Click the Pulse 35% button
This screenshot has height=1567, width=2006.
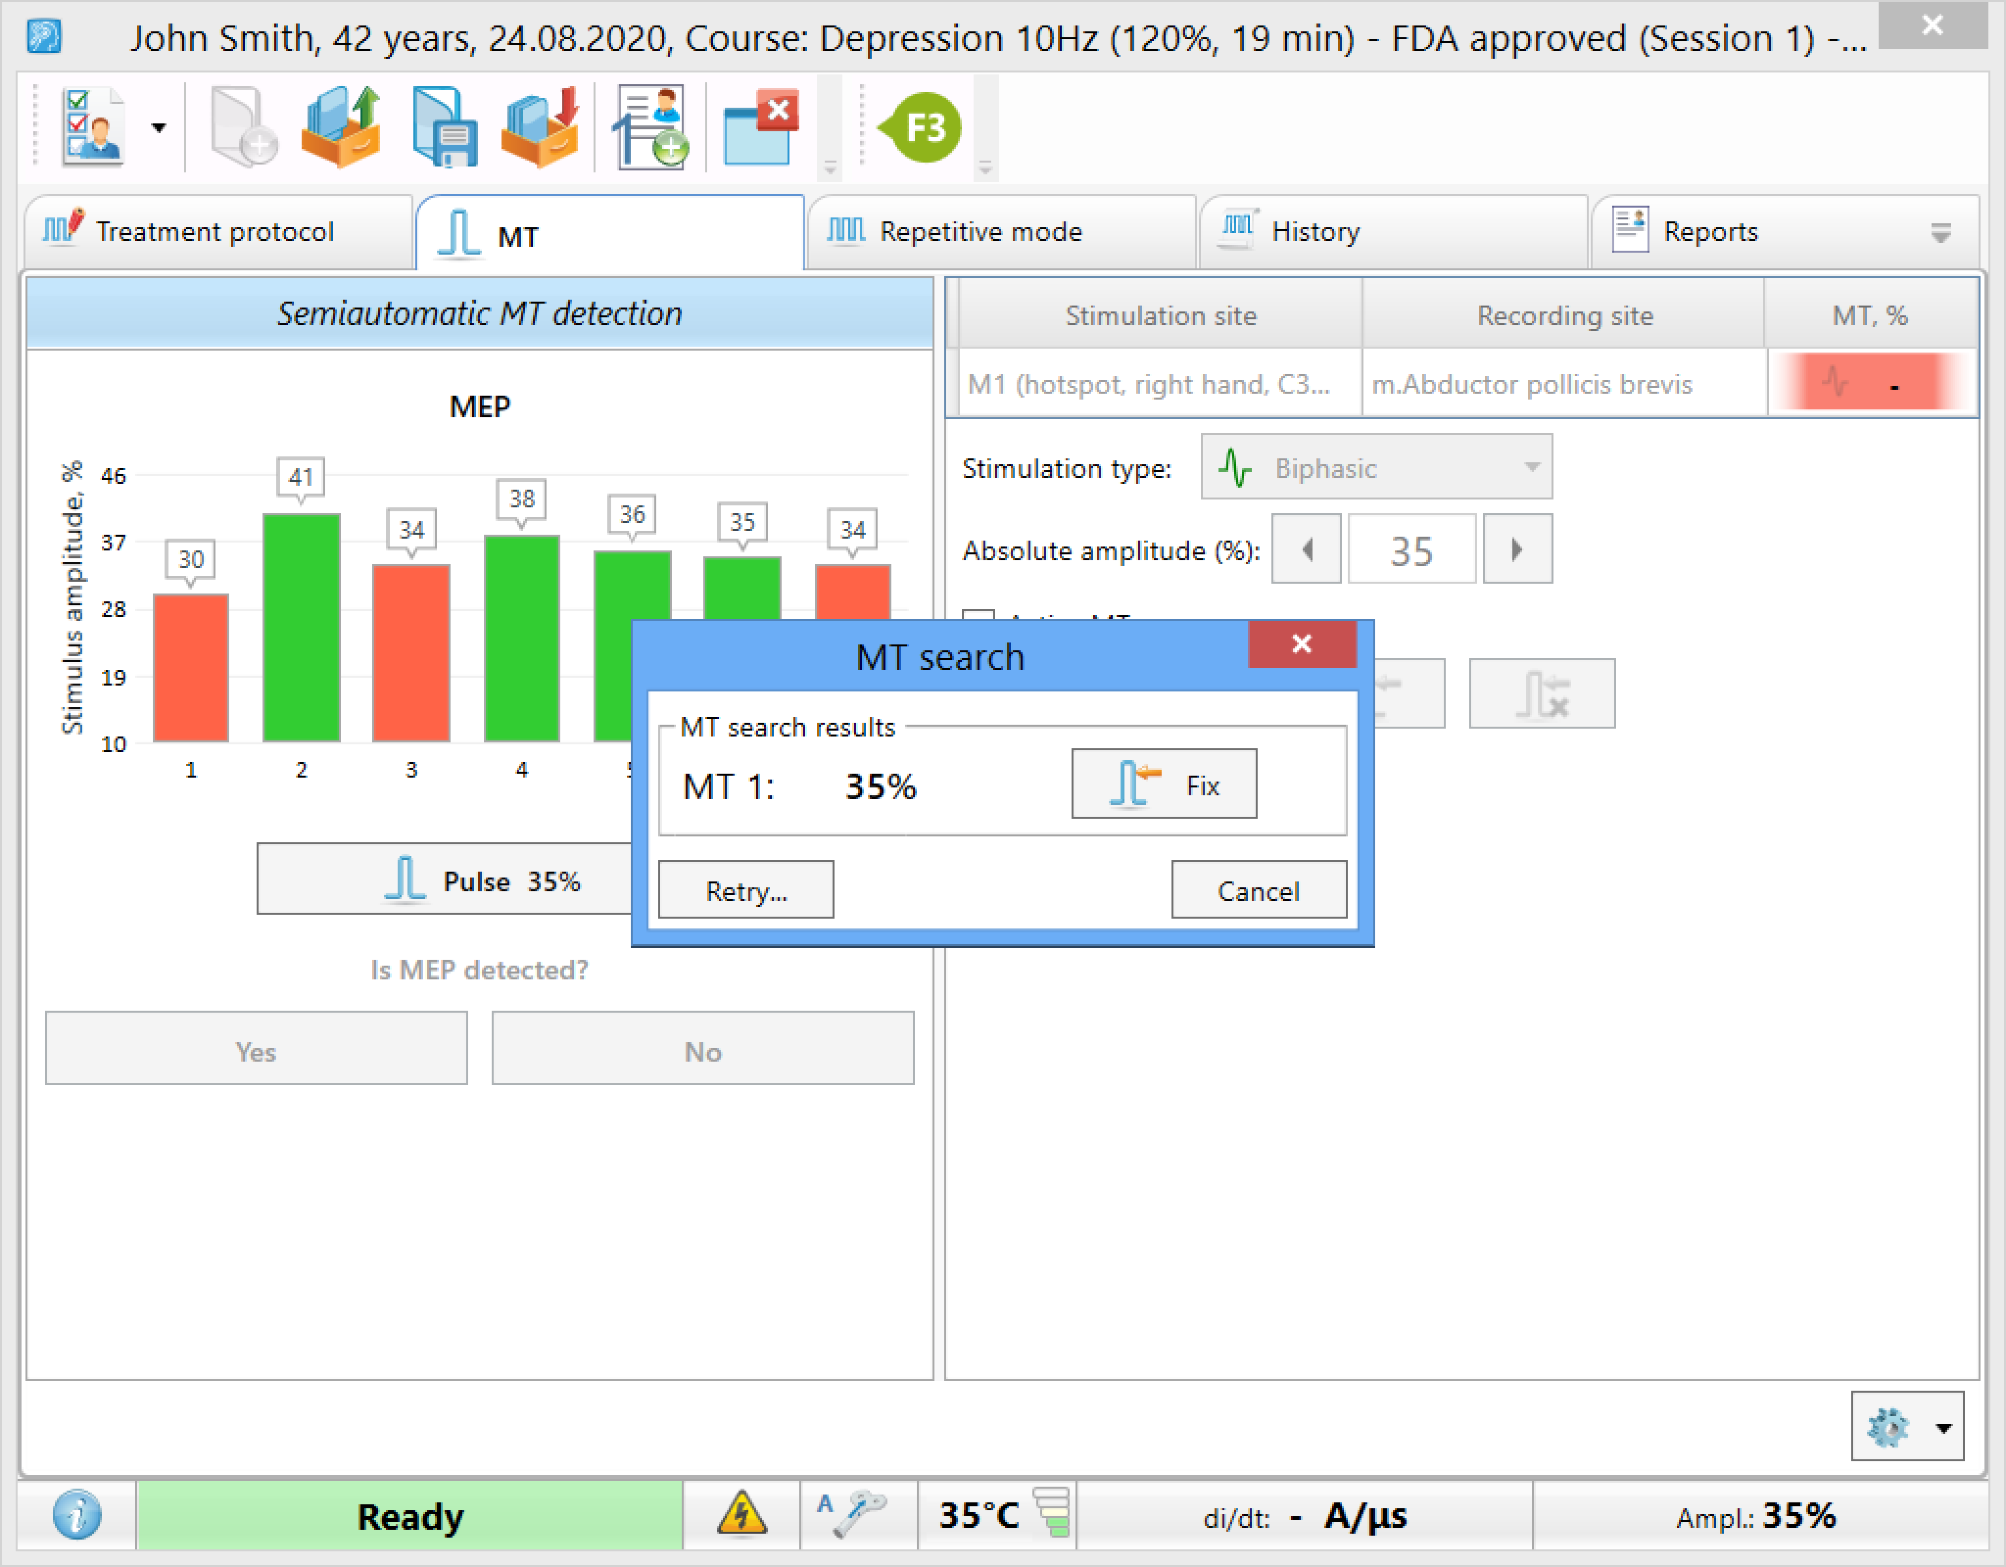coord(445,879)
